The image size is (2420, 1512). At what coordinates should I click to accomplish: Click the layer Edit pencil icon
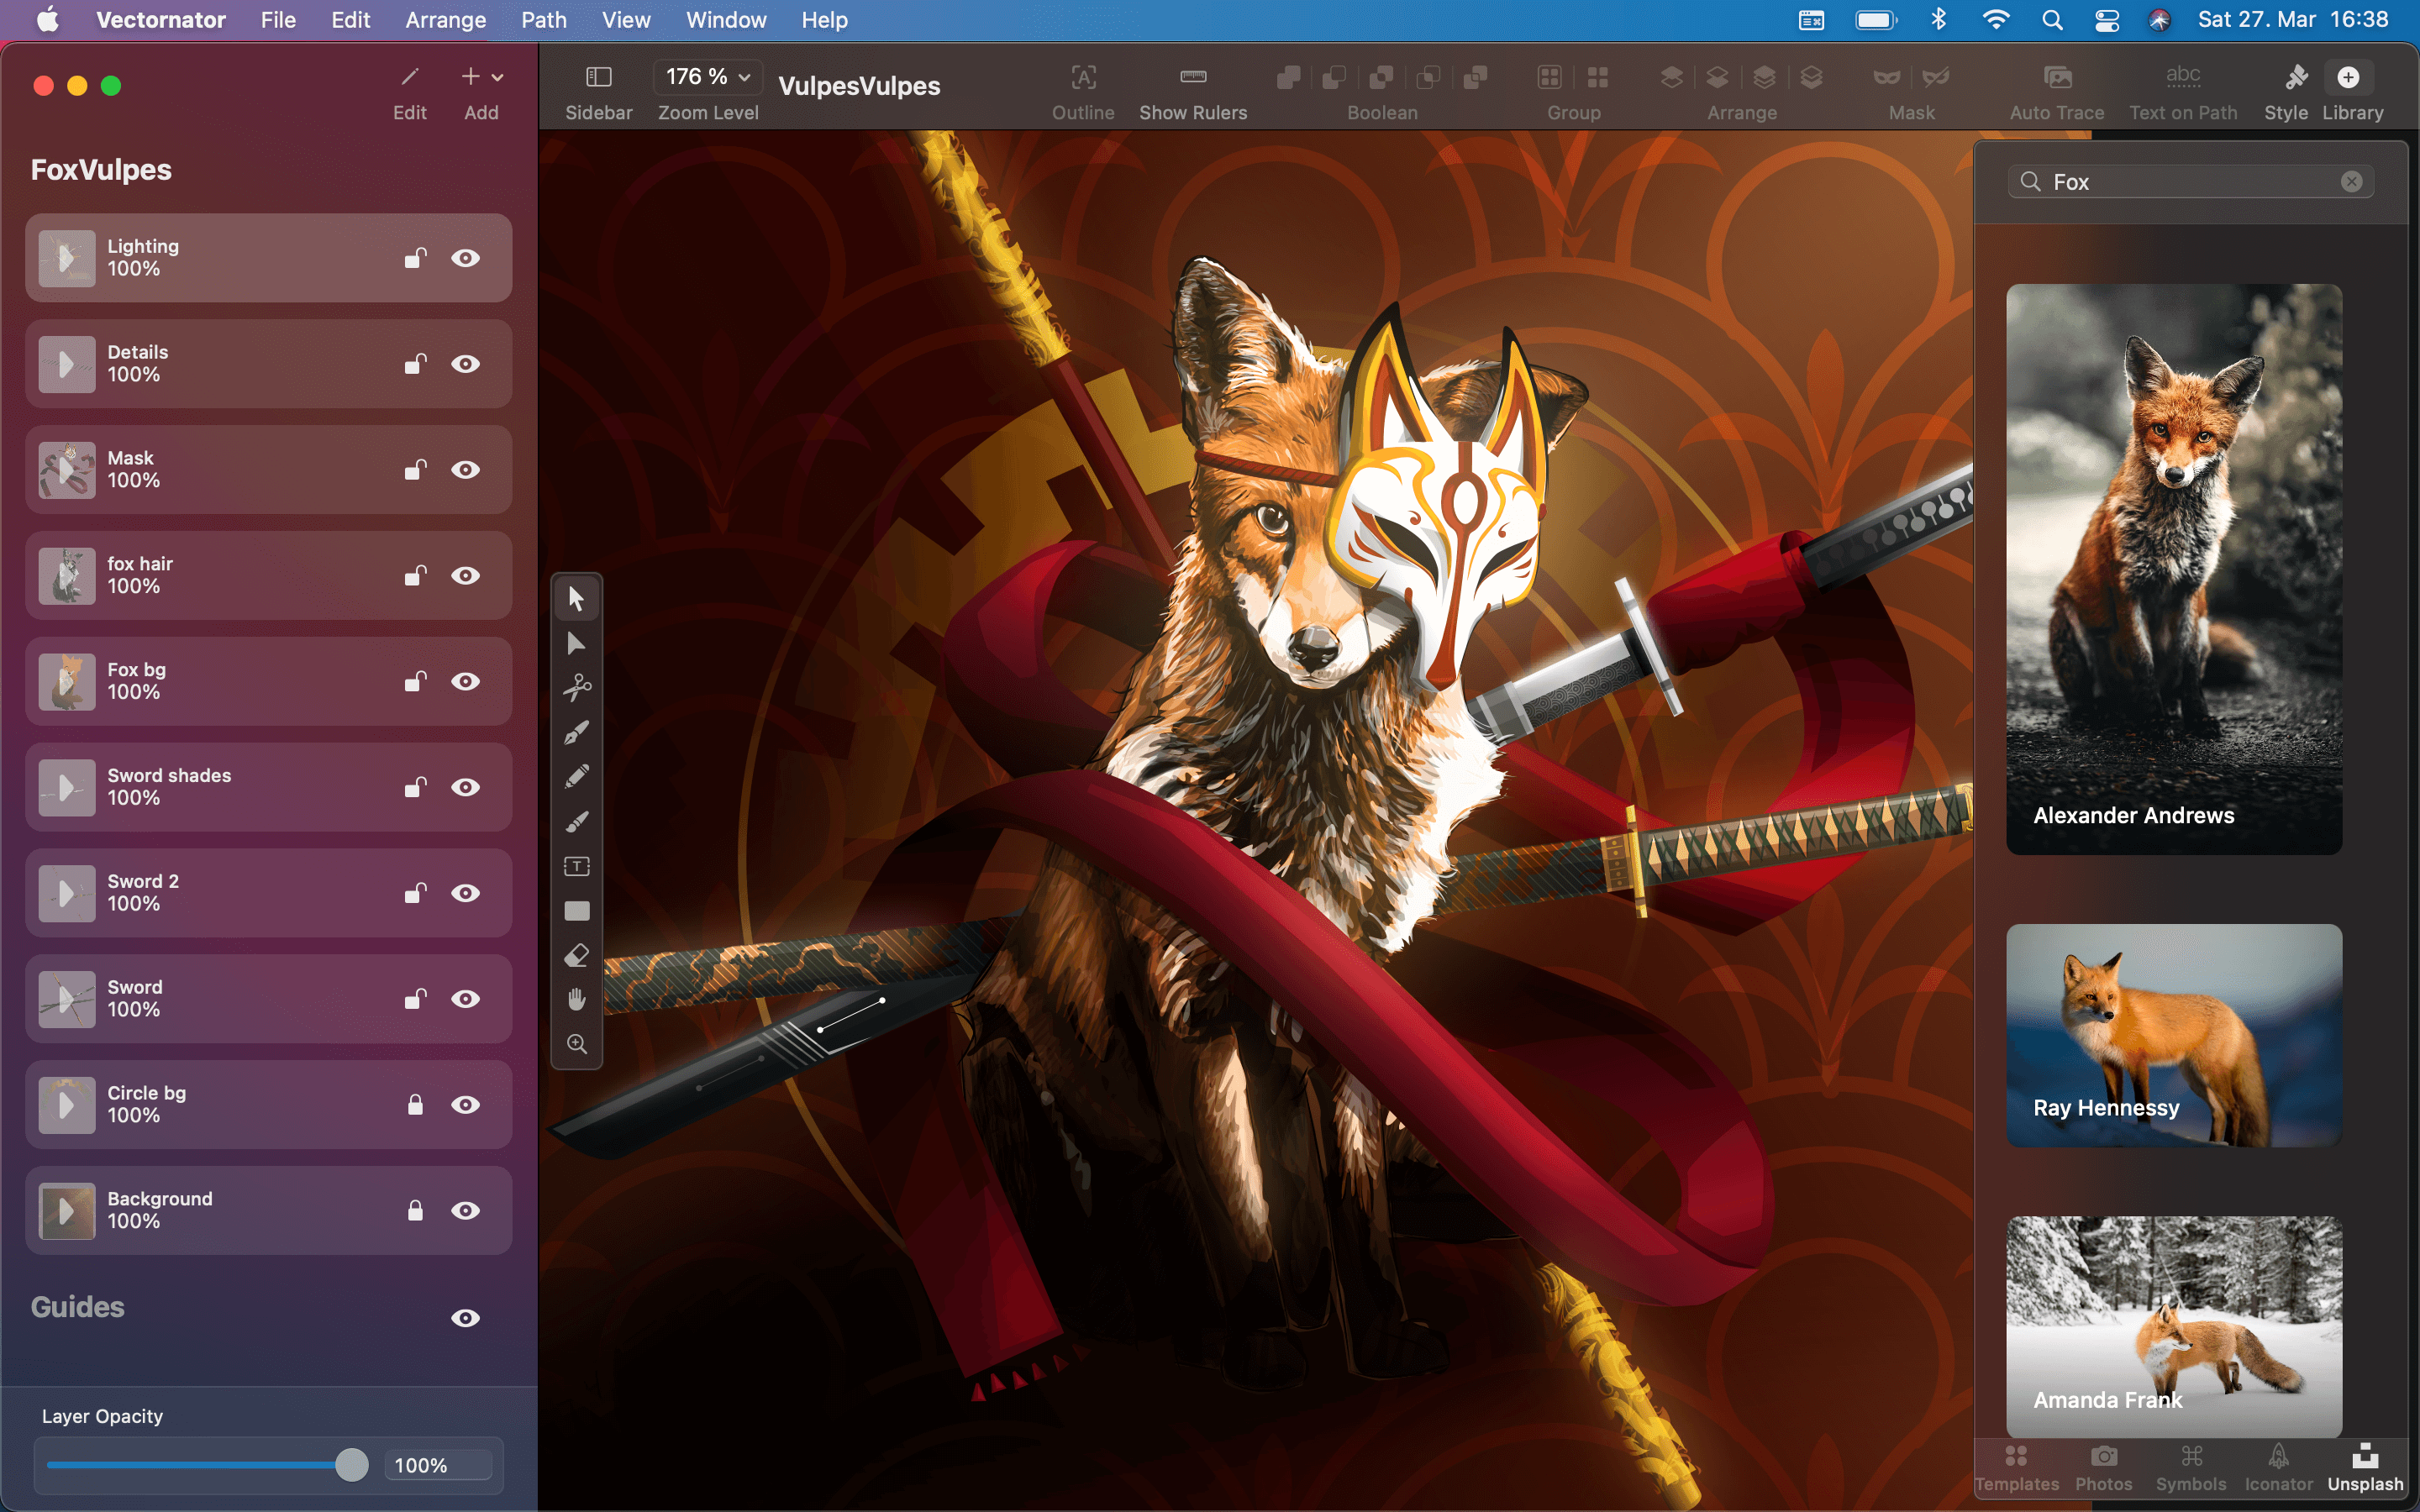click(410, 77)
